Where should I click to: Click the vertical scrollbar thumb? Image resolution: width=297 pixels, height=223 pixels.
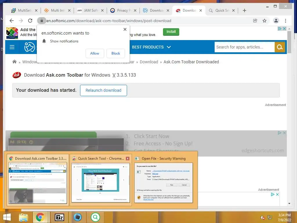pos(289,42)
